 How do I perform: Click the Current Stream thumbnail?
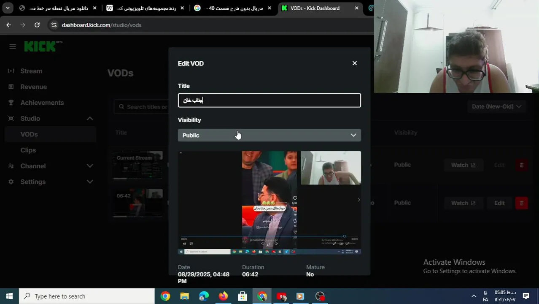coord(138,165)
